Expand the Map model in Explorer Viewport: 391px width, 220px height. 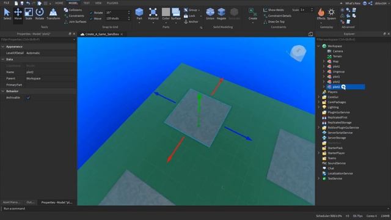tap(324, 61)
